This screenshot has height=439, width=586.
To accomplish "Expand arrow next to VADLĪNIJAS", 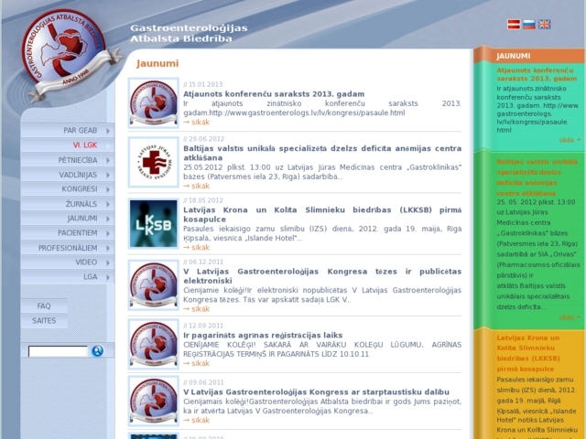I will coord(108,175).
